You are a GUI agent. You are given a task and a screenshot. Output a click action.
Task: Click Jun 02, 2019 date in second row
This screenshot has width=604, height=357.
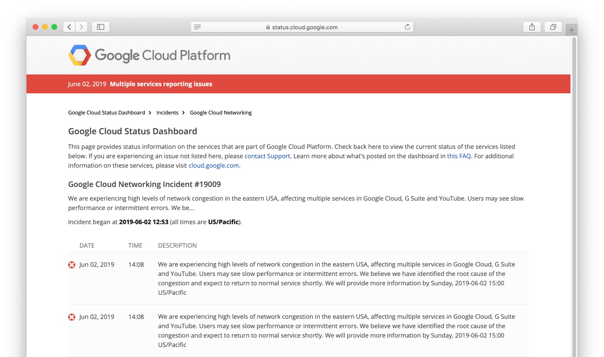pos(97,317)
